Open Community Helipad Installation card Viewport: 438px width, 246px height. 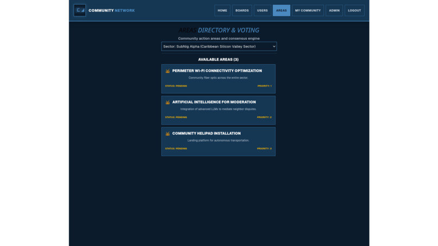(218, 142)
